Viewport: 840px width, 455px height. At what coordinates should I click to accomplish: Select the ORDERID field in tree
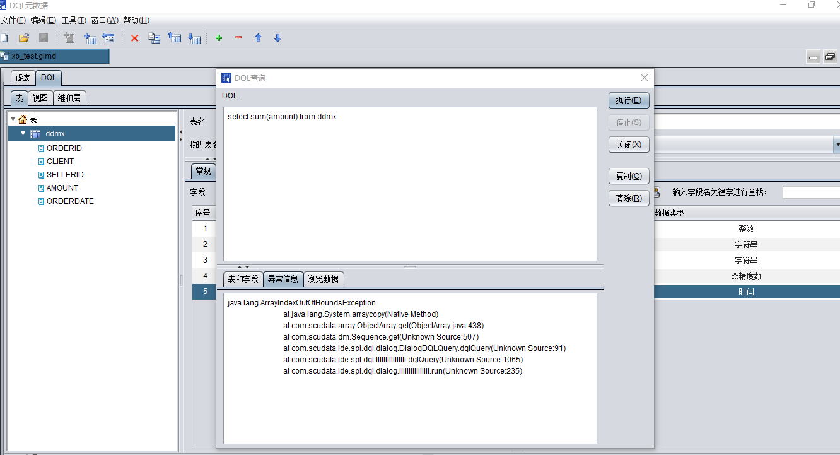click(64, 148)
